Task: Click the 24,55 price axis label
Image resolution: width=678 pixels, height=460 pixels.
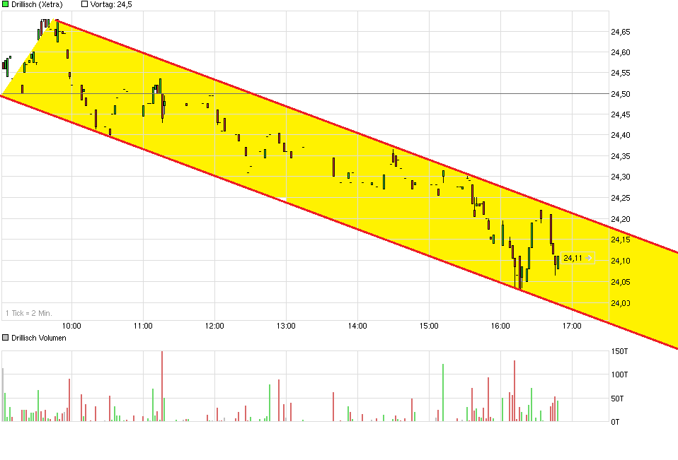Action: click(620, 73)
